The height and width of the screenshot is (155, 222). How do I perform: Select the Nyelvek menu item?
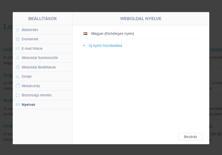tap(43, 104)
